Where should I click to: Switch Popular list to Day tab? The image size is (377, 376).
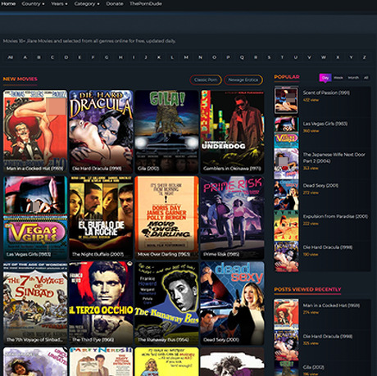325,78
